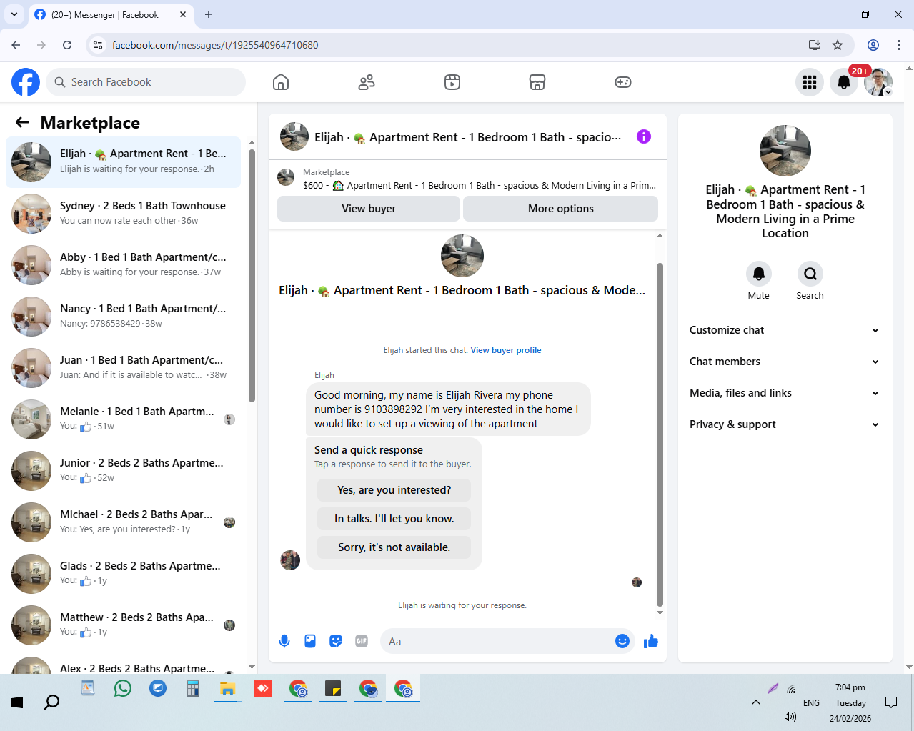This screenshot has height=731, width=914.
Task: Go to the Home feed icon
Action: point(281,82)
